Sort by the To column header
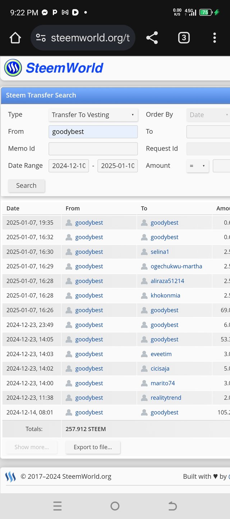230x519 pixels. click(x=144, y=208)
